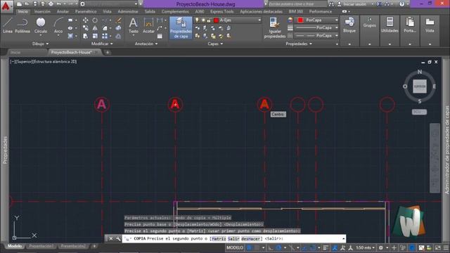The width and height of the screenshot is (450, 253).
Task: Select the Mirror (Simetría) tool
Action: [x=95, y=28]
